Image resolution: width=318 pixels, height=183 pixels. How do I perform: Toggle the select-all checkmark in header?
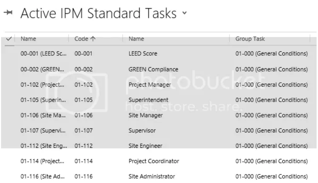coord(9,38)
